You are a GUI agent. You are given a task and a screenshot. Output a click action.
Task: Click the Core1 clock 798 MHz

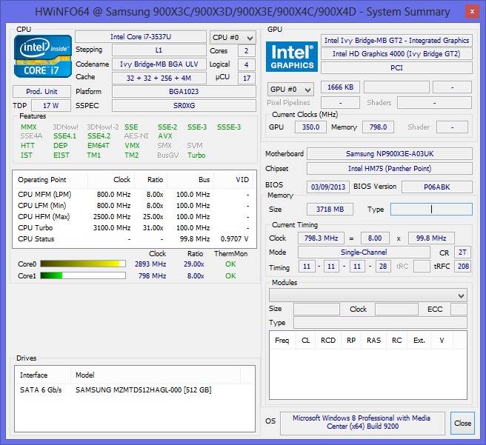click(152, 276)
